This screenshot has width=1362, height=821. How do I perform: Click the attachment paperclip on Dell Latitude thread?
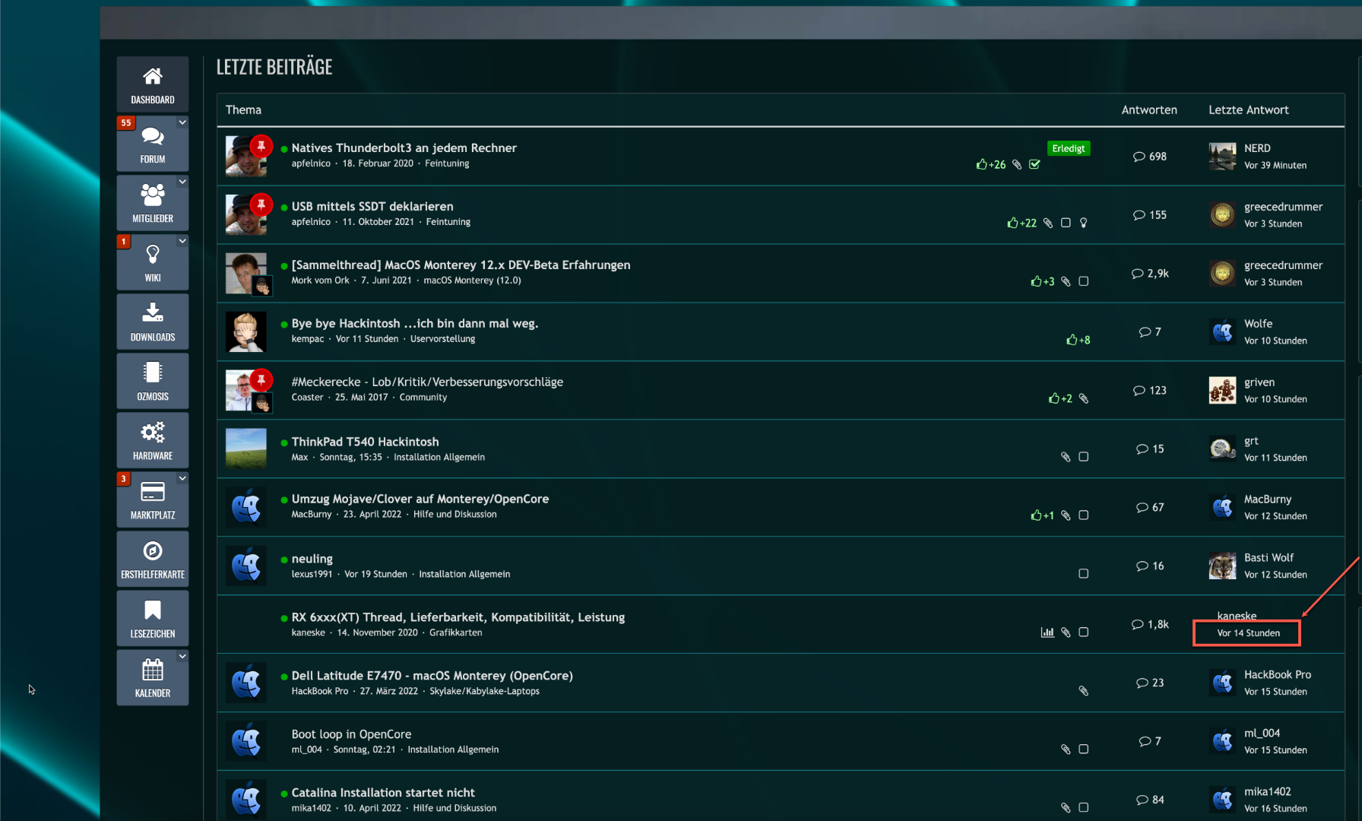tap(1084, 690)
